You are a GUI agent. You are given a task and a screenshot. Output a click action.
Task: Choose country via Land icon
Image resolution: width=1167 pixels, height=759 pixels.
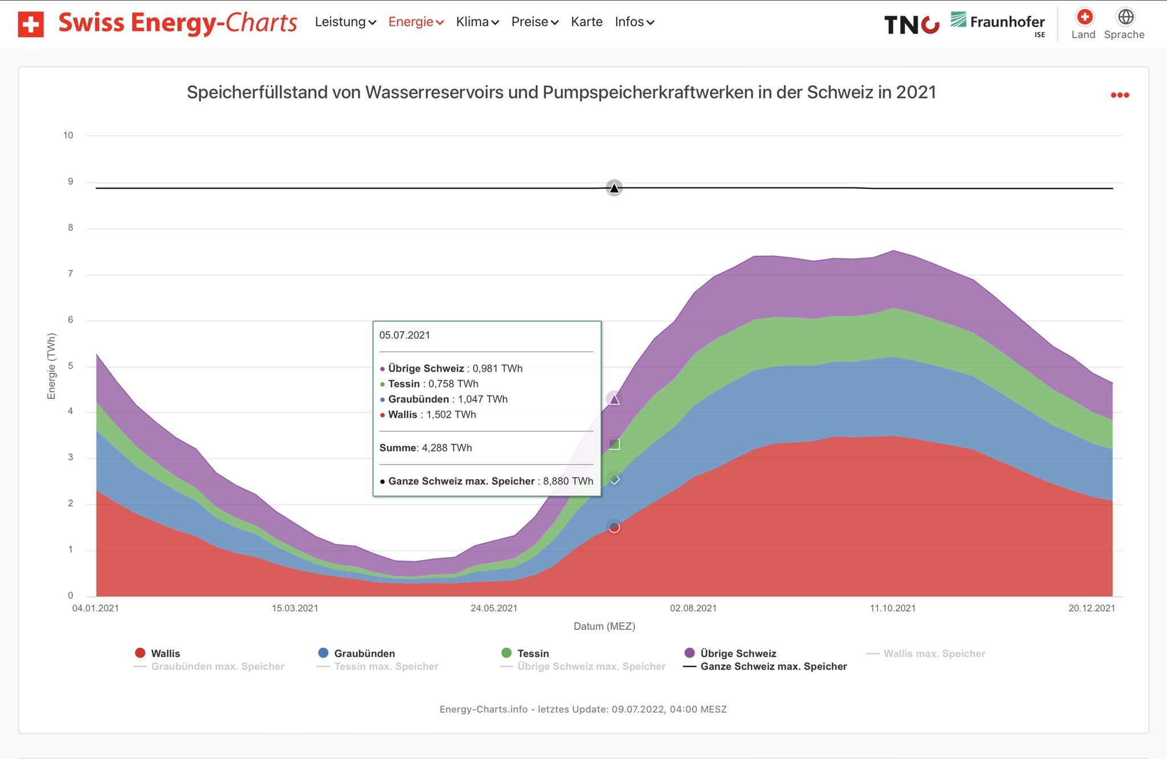click(1084, 24)
